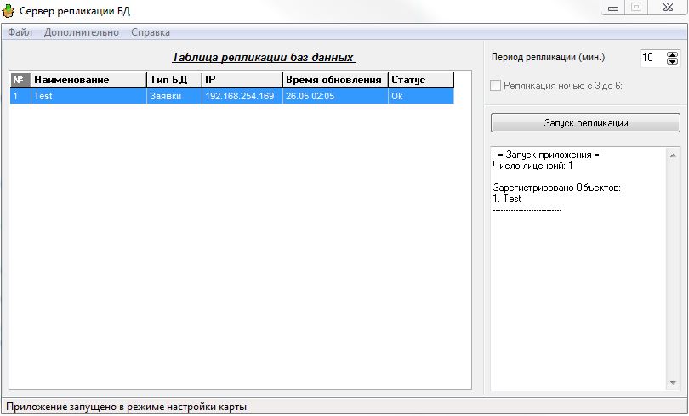689x416 pixels.
Task: Sort by Время обновления column header
Action: tap(334, 80)
